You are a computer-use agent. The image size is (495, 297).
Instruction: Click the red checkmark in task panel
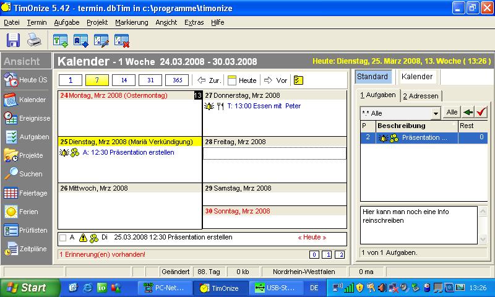click(x=480, y=112)
